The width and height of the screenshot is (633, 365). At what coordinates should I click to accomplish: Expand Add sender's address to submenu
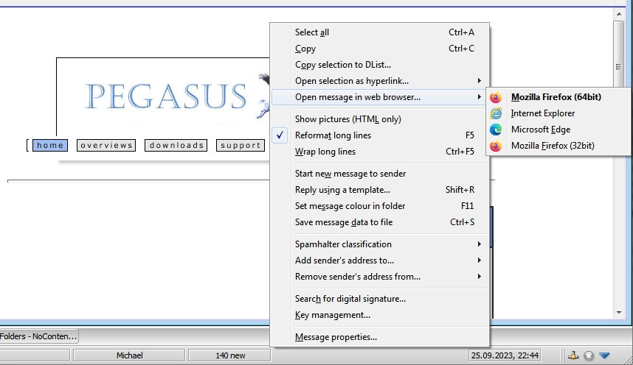[x=344, y=261]
